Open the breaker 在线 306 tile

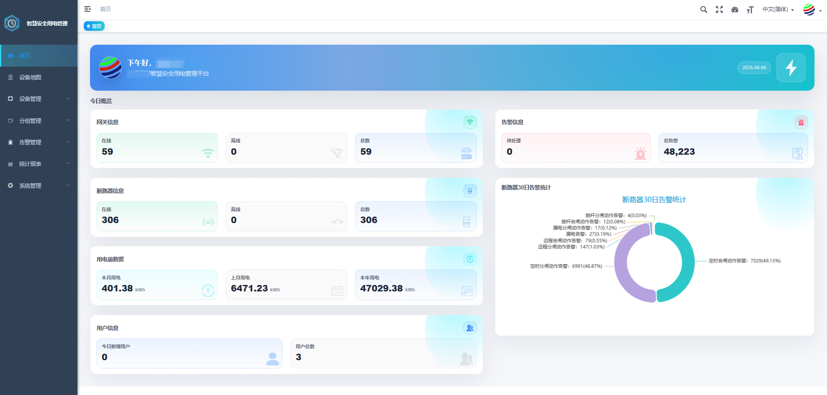(x=157, y=216)
